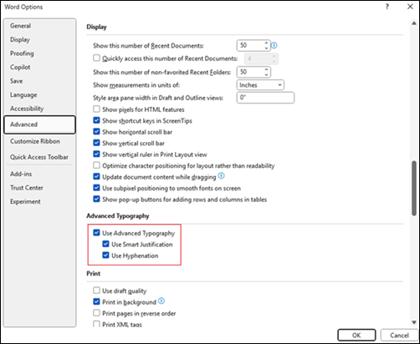Click the Style area pane width field
Image resolution: width=420 pixels, height=344 pixels.
point(265,98)
